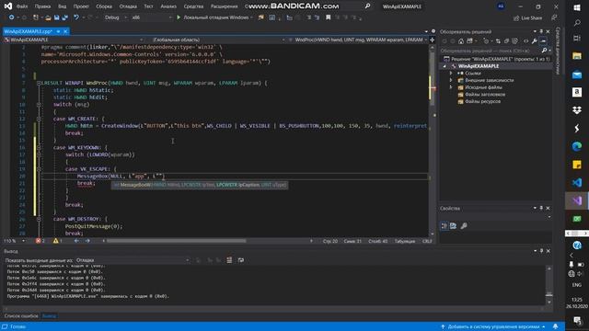589x331 pixels.
Task: Click the open file folder icon
Action: [x=48, y=17]
